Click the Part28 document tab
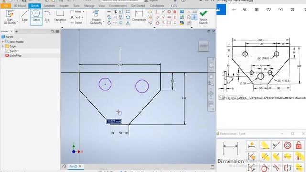The image size is (306, 172). click(x=73, y=166)
